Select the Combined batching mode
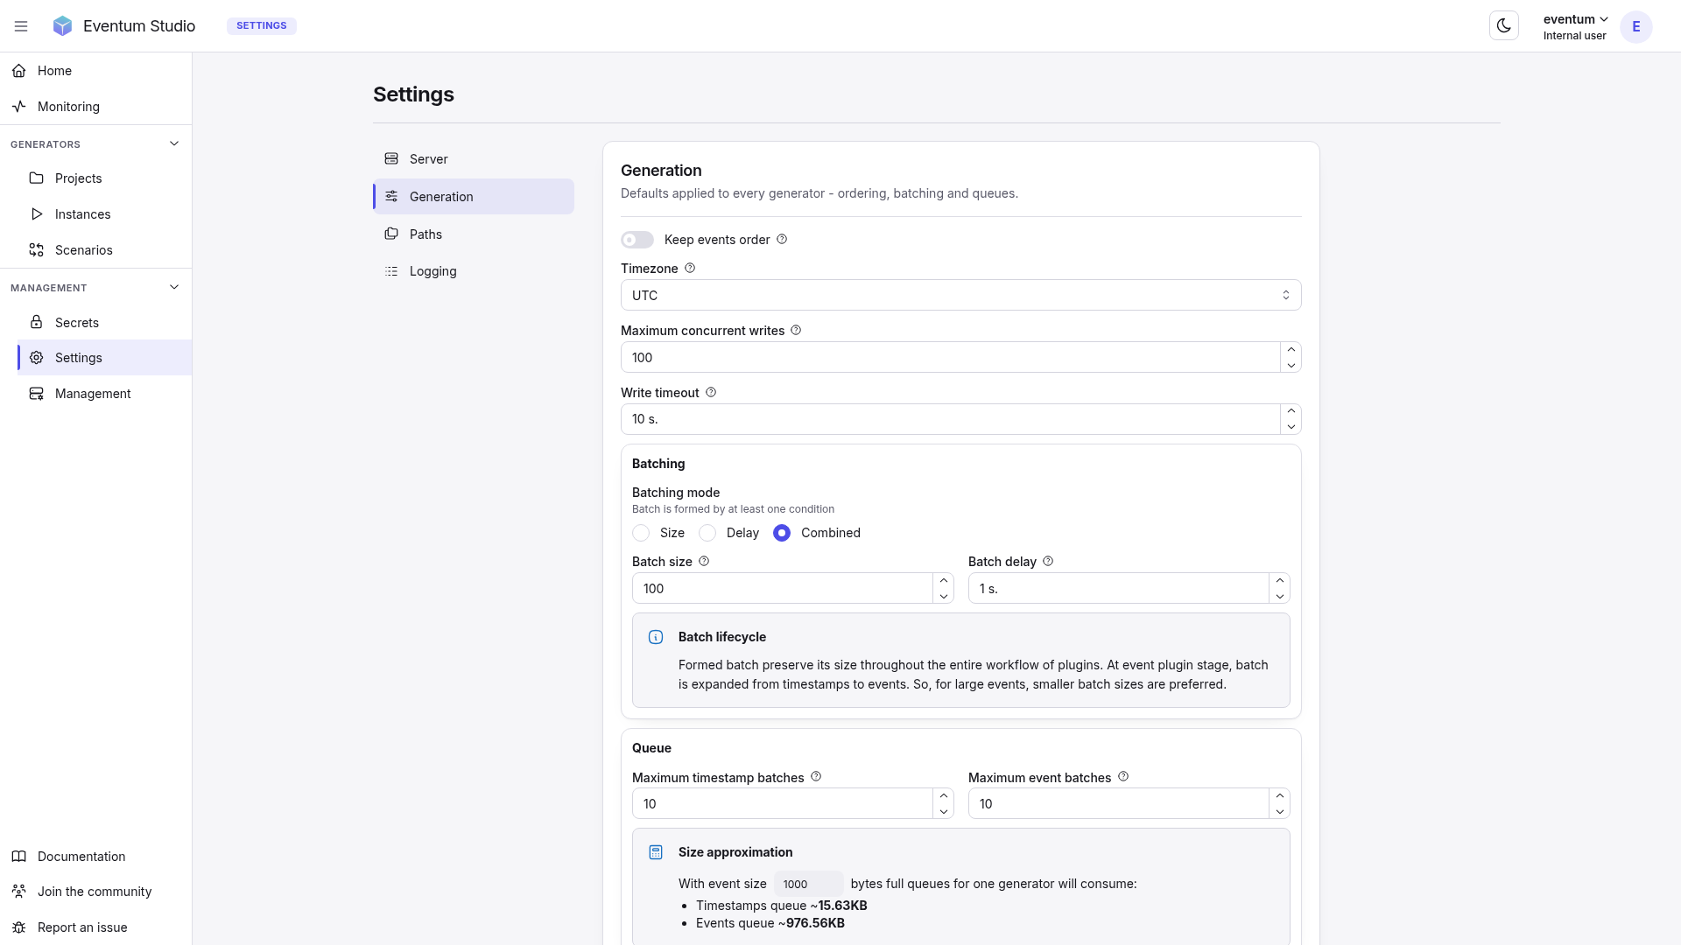Image resolution: width=1681 pixels, height=945 pixels. pyautogui.click(x=782, y=533)
